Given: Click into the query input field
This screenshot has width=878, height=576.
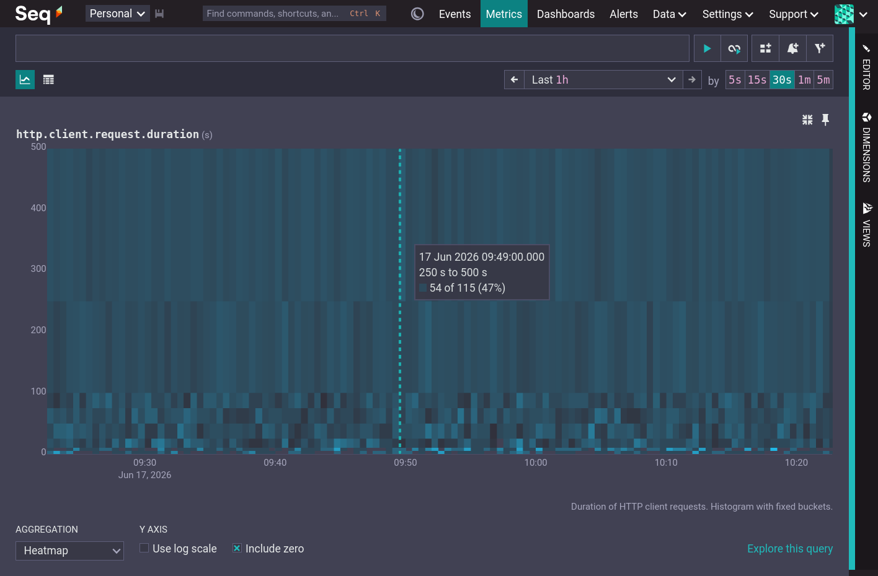Looking at the screenshot, I should (352, 48).
